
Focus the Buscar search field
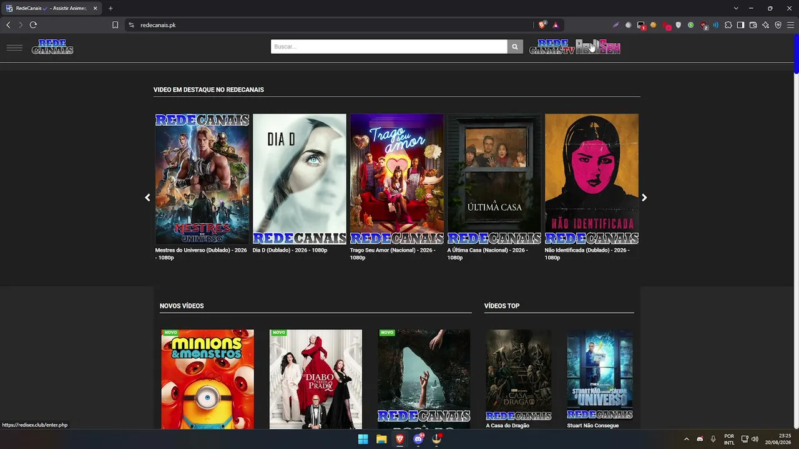389,47
